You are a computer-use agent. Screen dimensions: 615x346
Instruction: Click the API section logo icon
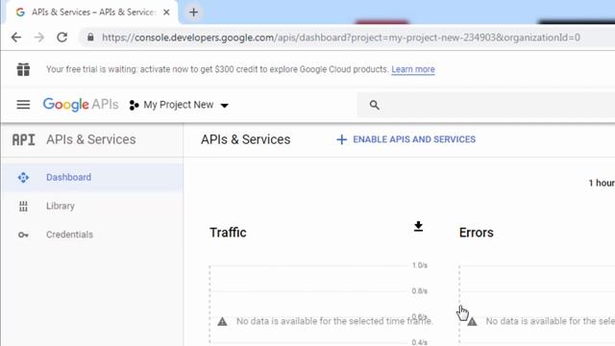(23, 139)
